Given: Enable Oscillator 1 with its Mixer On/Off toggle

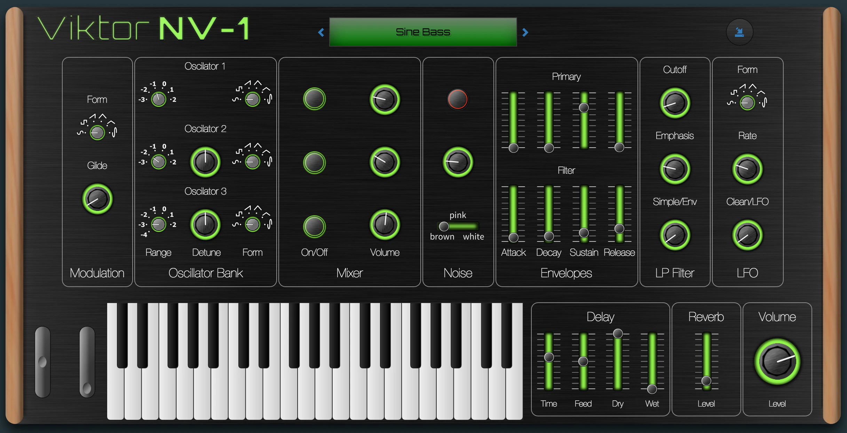Looking at the screenshot, I should click(314, 99).
